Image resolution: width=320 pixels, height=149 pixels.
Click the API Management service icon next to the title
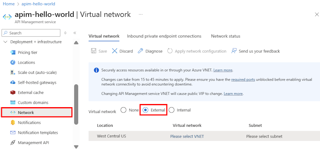click(x=7, y=17)
